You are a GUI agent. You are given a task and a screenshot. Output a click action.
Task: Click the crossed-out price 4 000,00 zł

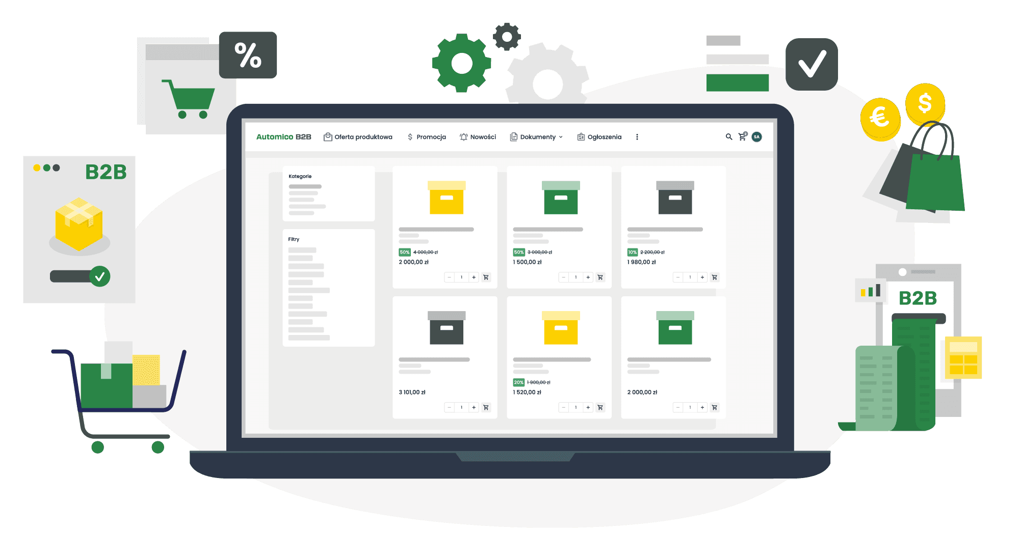426,252
